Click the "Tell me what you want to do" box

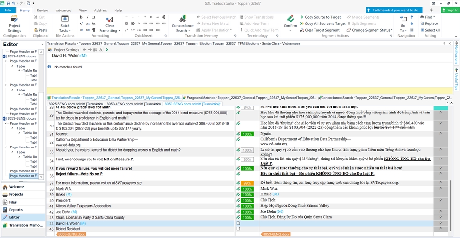click(394, 10)
